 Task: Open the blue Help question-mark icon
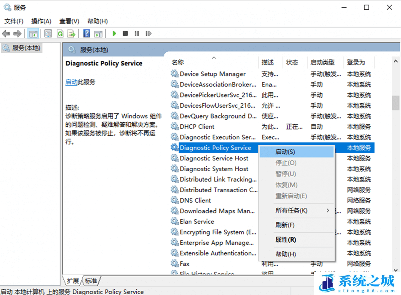point(87,33)
